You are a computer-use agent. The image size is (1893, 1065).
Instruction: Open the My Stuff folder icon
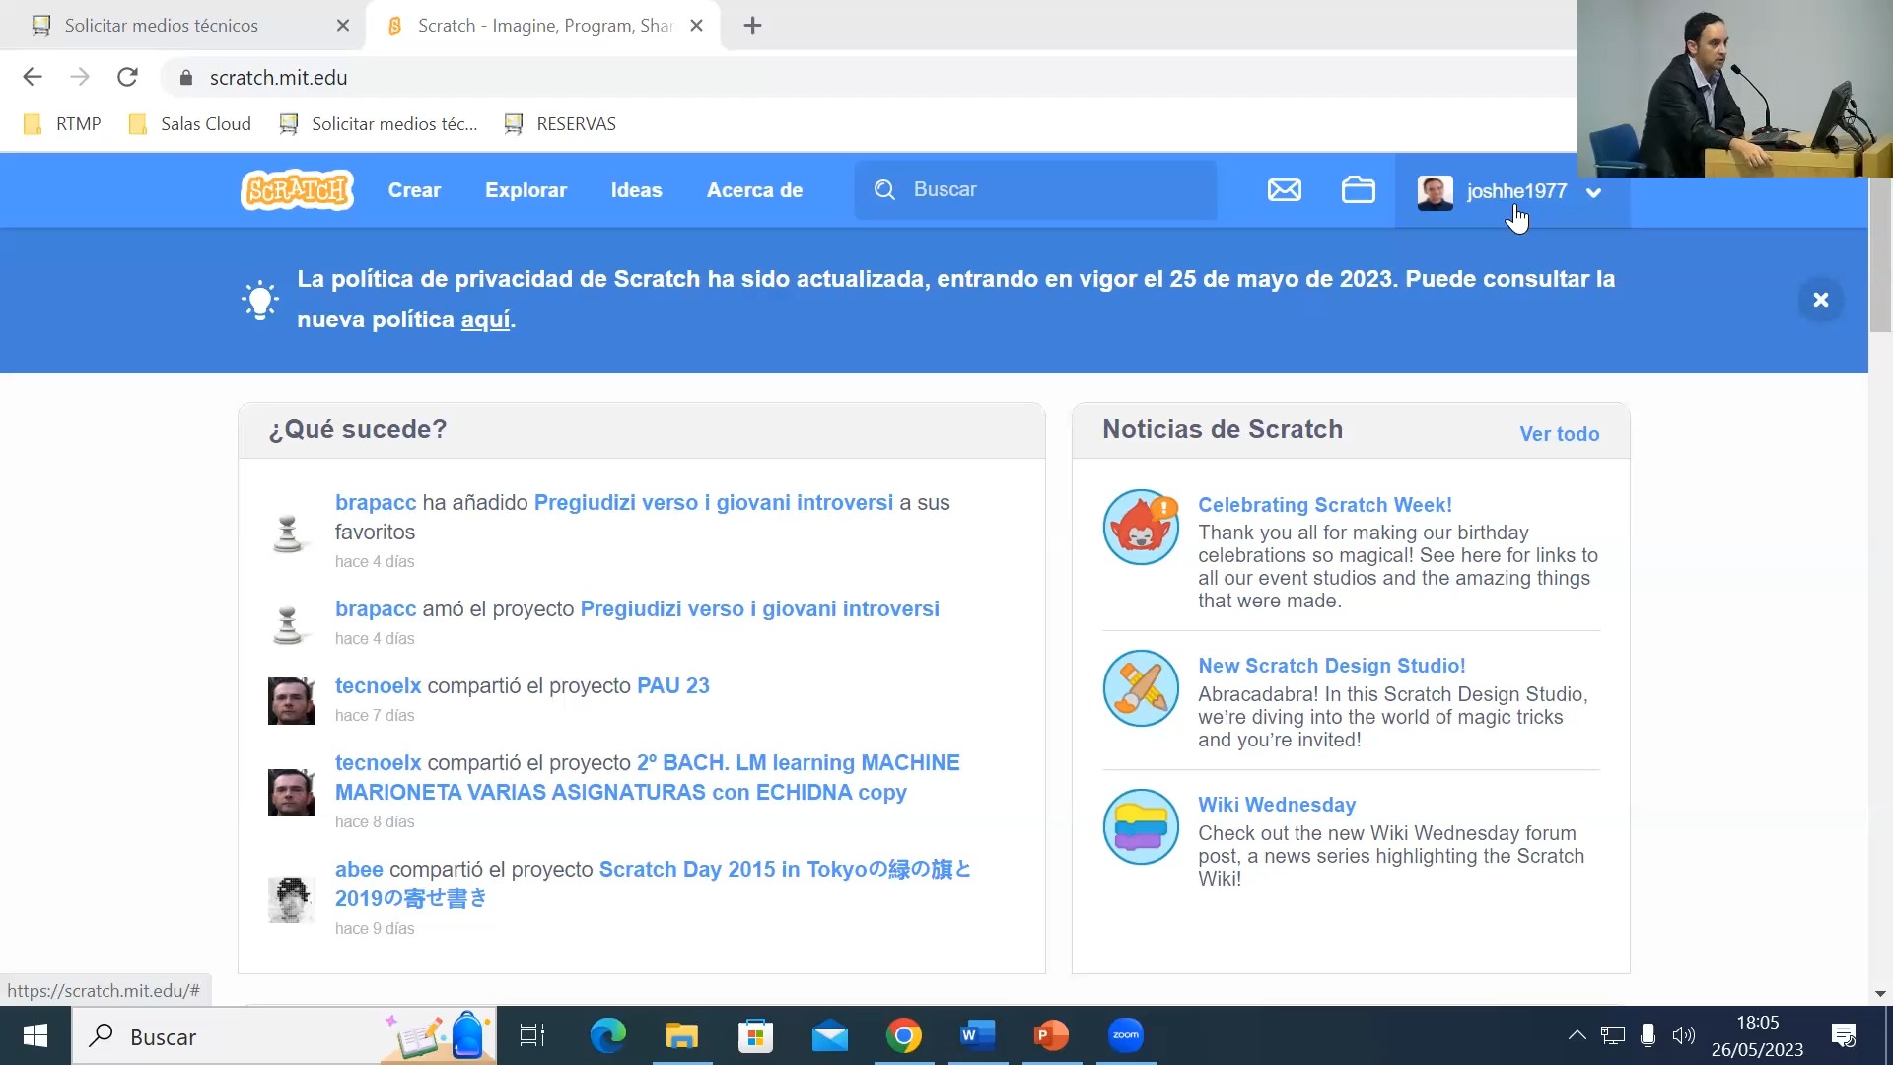(1358, 190)
